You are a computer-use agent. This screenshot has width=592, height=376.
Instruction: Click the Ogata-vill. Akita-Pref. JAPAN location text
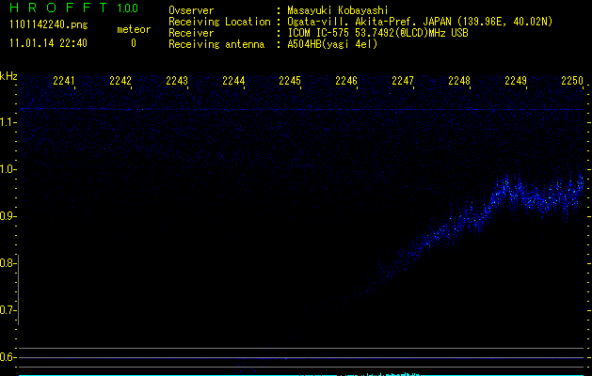[x=420, y=22]
